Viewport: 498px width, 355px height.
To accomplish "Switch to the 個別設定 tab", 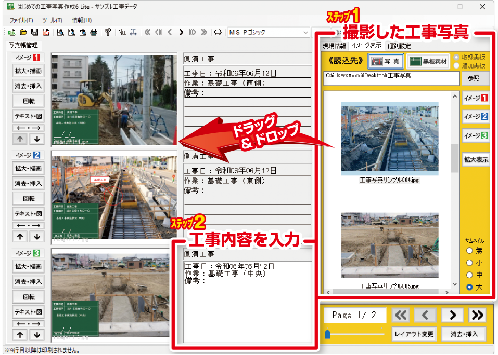I will click(x=400, y=46).
